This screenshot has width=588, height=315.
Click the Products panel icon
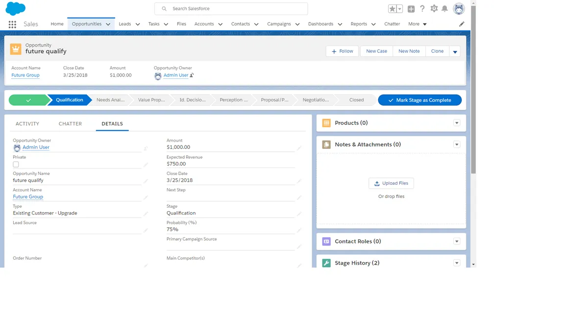326,122
